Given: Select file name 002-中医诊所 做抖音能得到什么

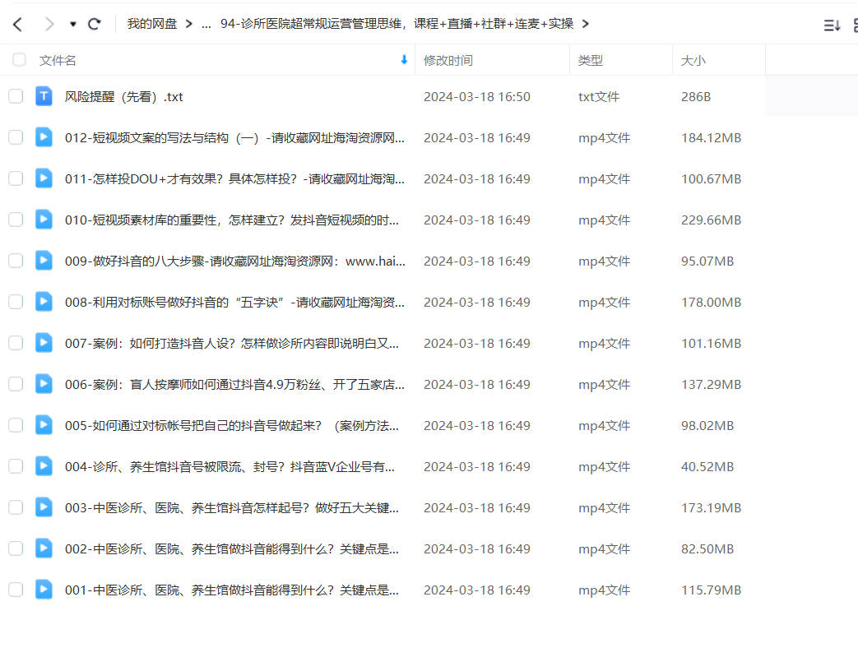Looking at the screenshot, I should pyautogui.click(x=232, y=548).
